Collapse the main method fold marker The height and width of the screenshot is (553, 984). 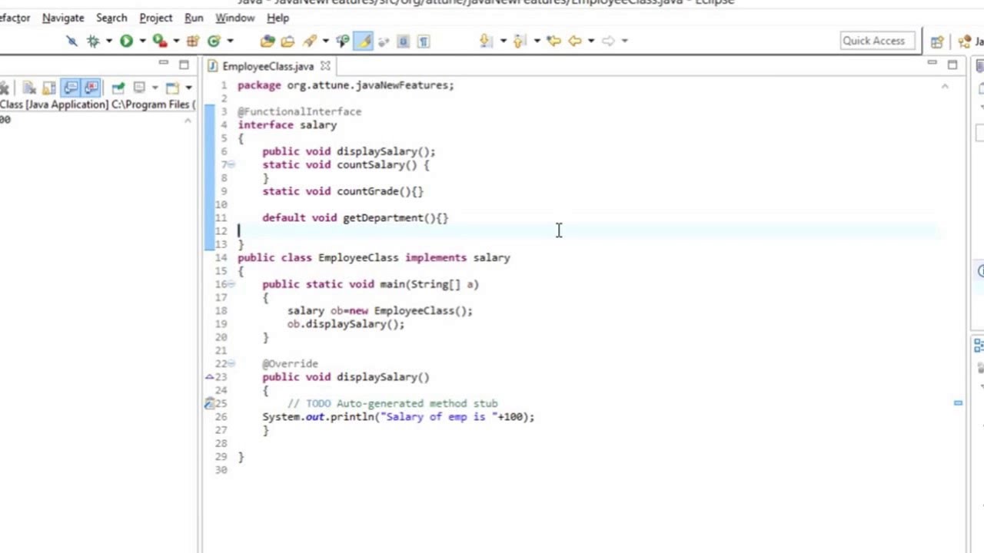pos(231,284)
